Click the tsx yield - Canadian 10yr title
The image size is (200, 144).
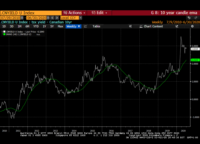click(52, 22)
